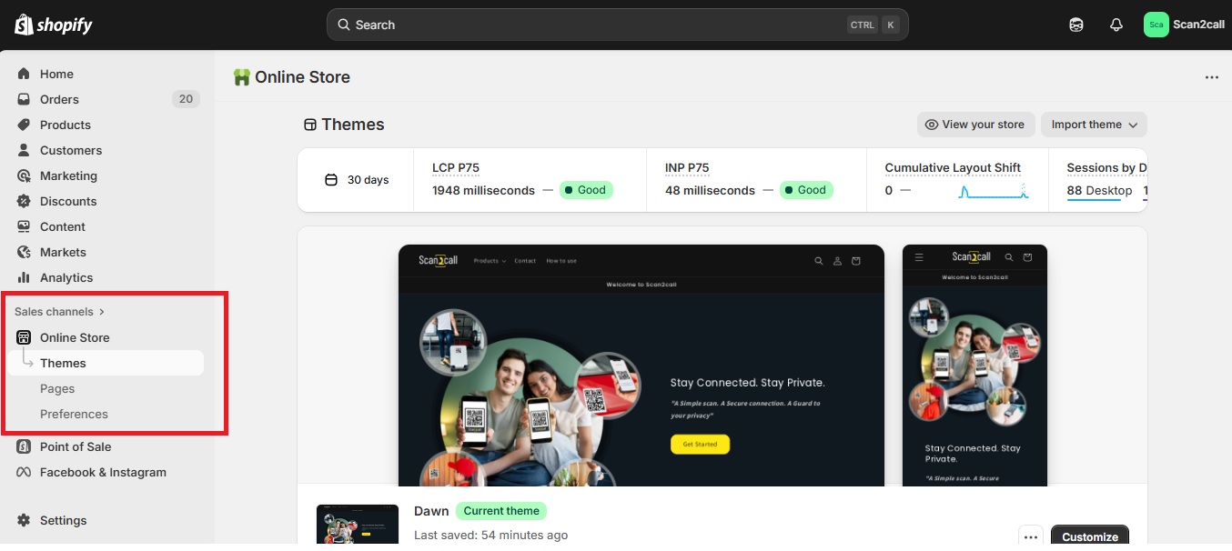1232x551 pixels.
Task: Go to Home in the sidebar
Action: pos(56,74)
